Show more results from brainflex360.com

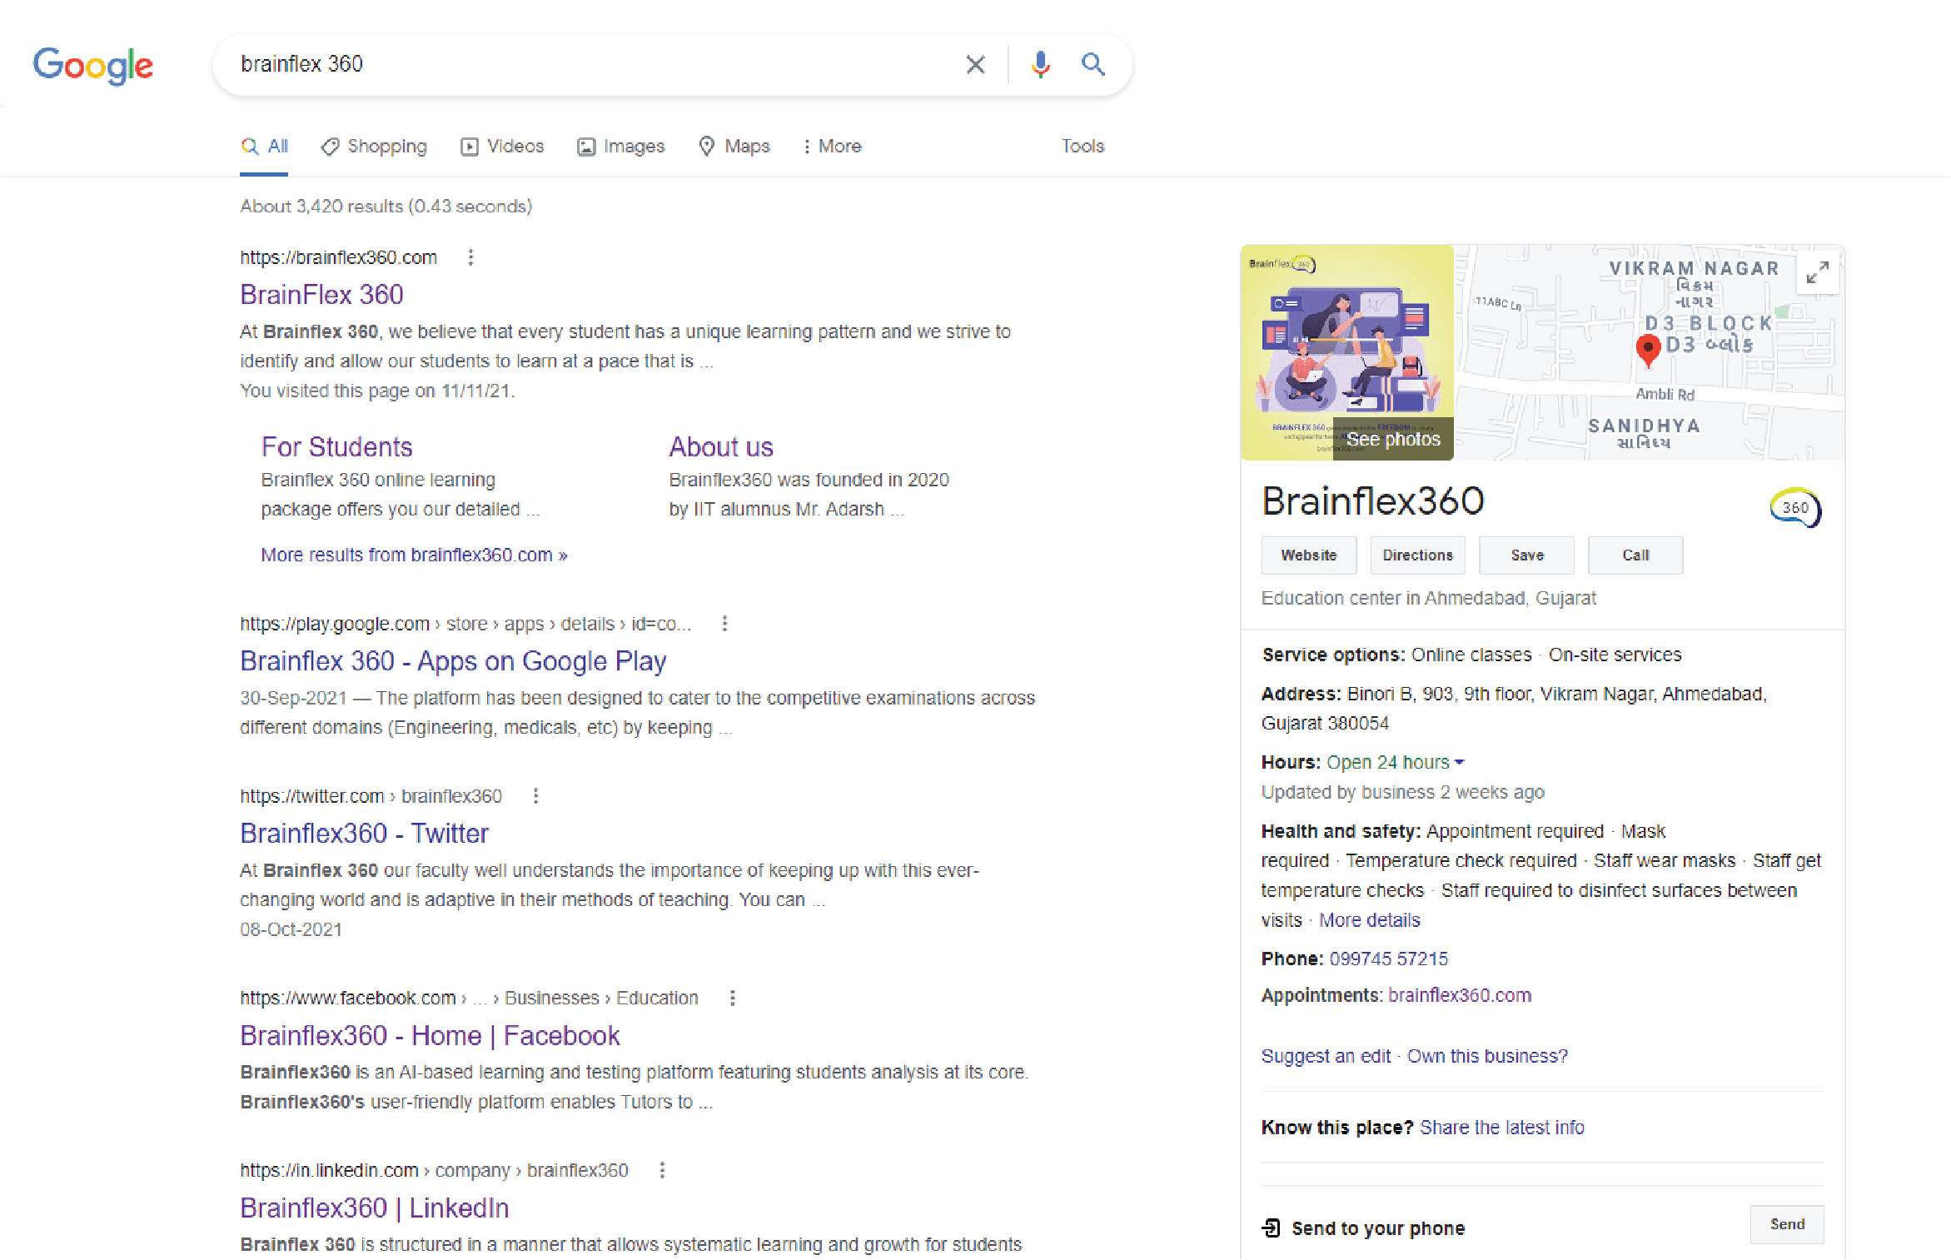coord(414,555)
